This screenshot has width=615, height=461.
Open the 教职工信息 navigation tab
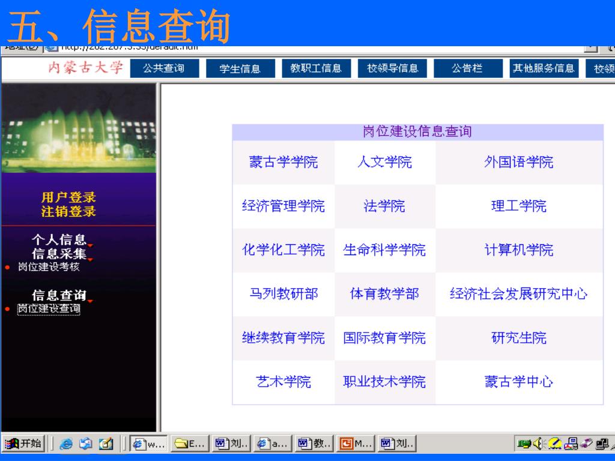coord(316,68)
